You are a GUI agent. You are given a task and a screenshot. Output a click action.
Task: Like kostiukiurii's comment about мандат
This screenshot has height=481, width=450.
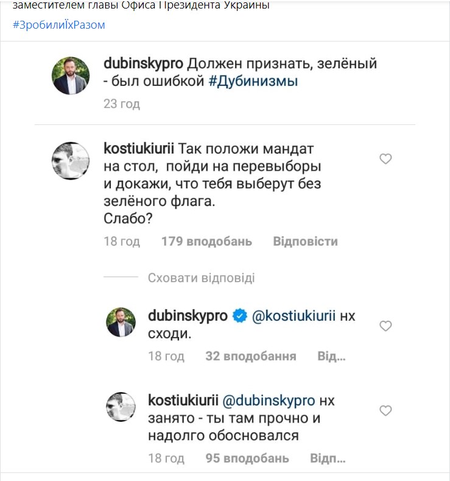tap(385, 159)
